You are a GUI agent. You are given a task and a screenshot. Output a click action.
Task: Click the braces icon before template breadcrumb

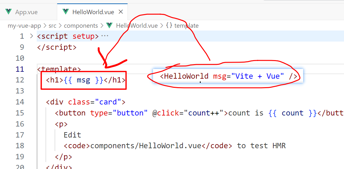point(169,26)
